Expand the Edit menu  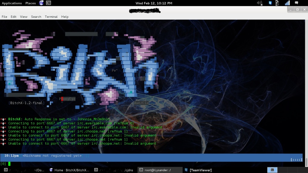[x=14, y=17]
